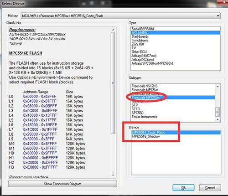Click the MPC5516E FLASH heading
Viewport: 228px width, 196px height.
coord(26,53)
